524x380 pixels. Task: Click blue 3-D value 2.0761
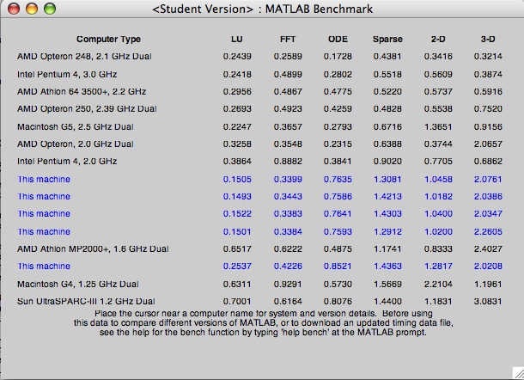tap(488, 180)
